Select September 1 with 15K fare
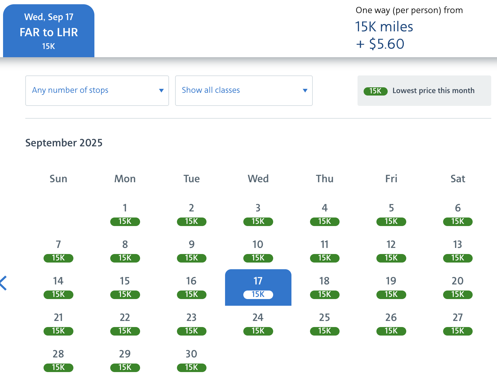The height and width of the screenshot is (390, 497). pos(125,214)
